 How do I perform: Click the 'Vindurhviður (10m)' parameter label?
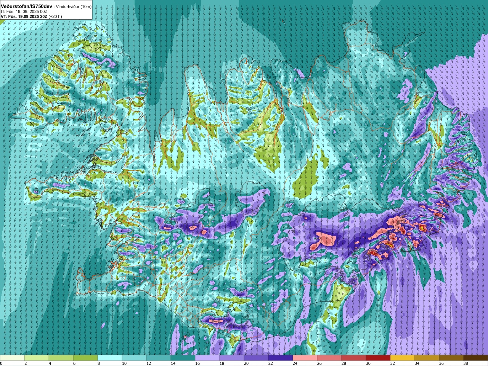(x=74, y=6)
